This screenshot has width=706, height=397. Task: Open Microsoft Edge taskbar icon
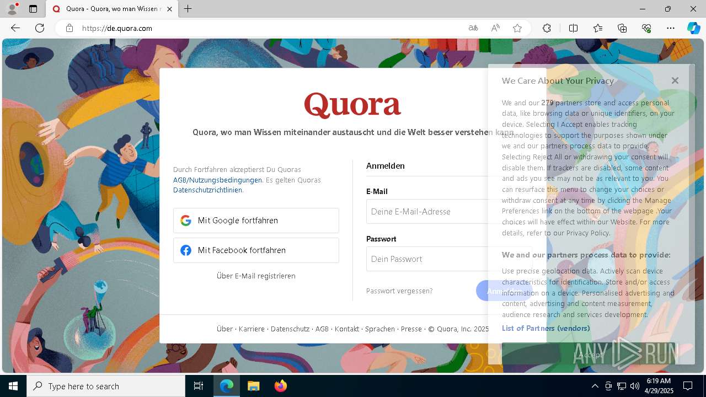227,386
